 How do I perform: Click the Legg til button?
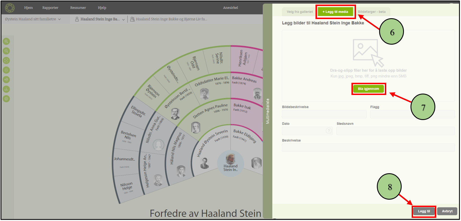point(424,211)
